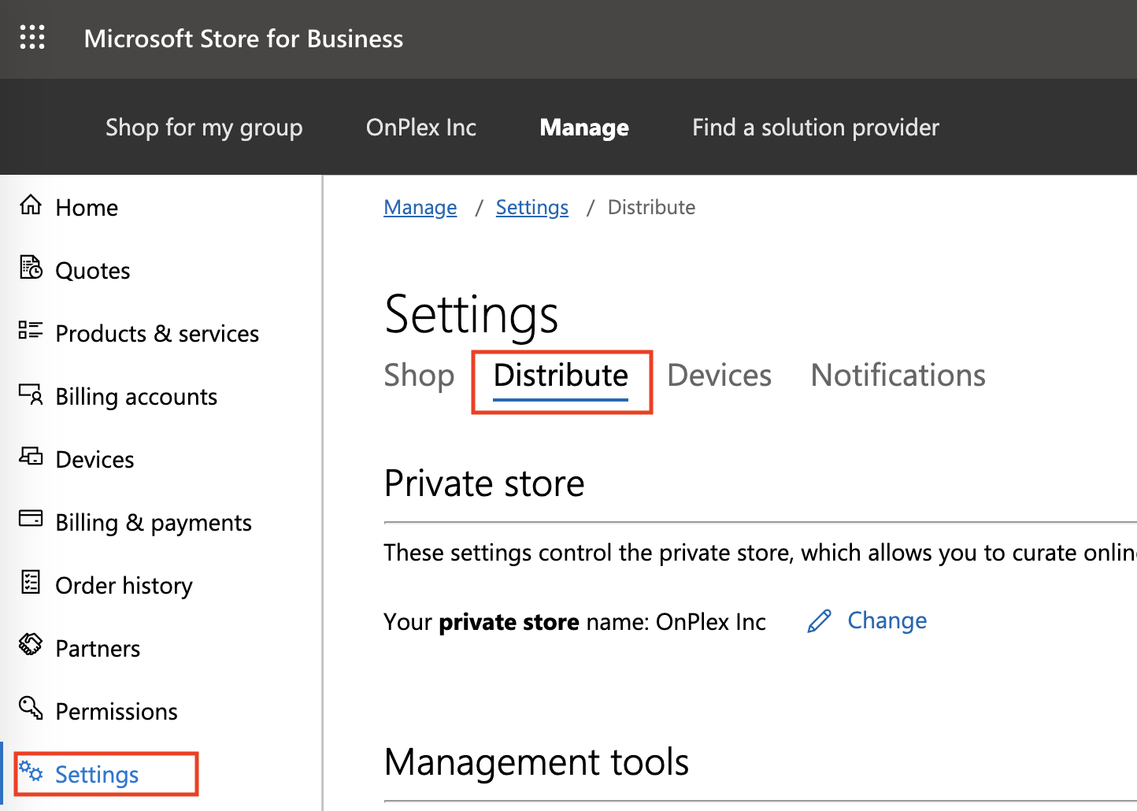The height and width of the screenshot is (811, 1137).
Task: Select Manage in the top navigation
Action: coord(584,128)
